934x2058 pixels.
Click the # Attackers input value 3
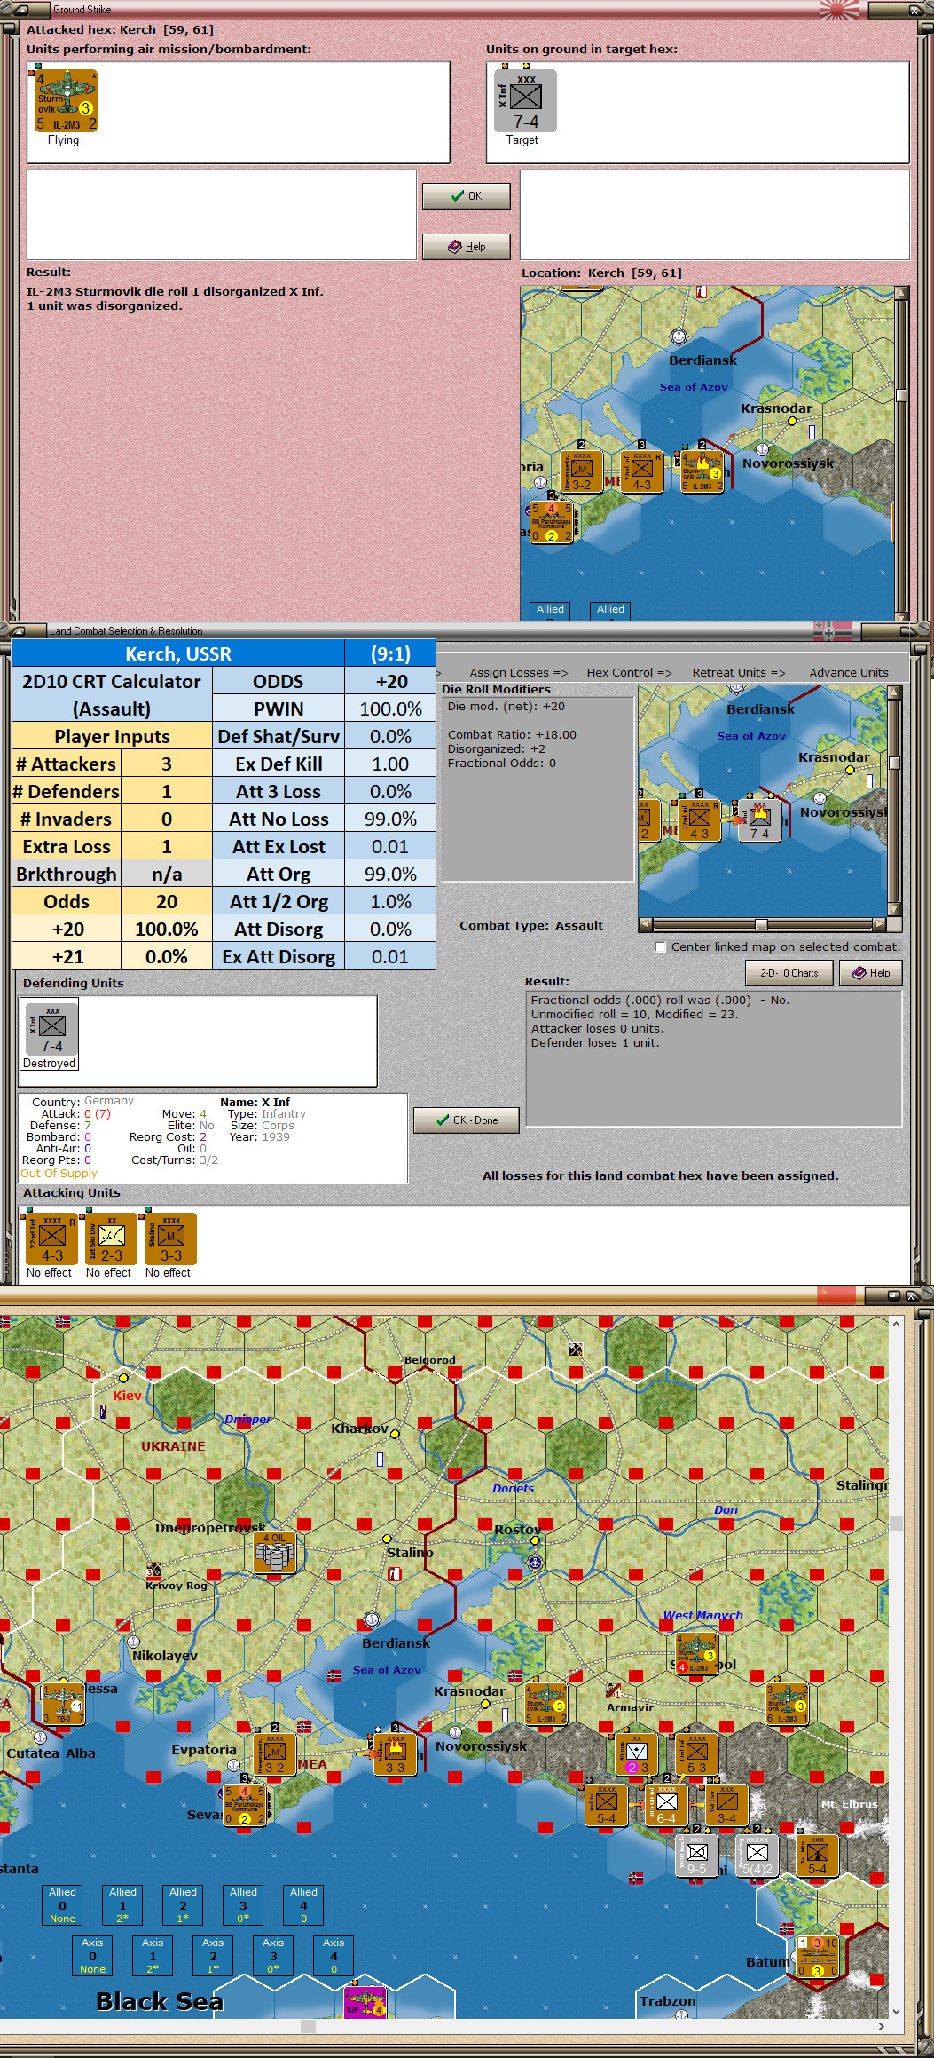point(167,764)
